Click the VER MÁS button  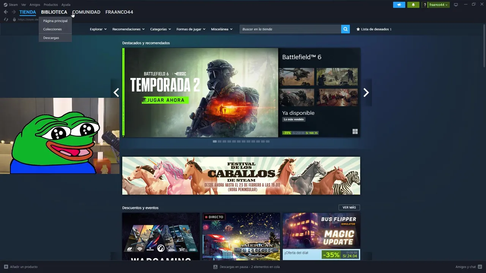(x=349, y=207)
